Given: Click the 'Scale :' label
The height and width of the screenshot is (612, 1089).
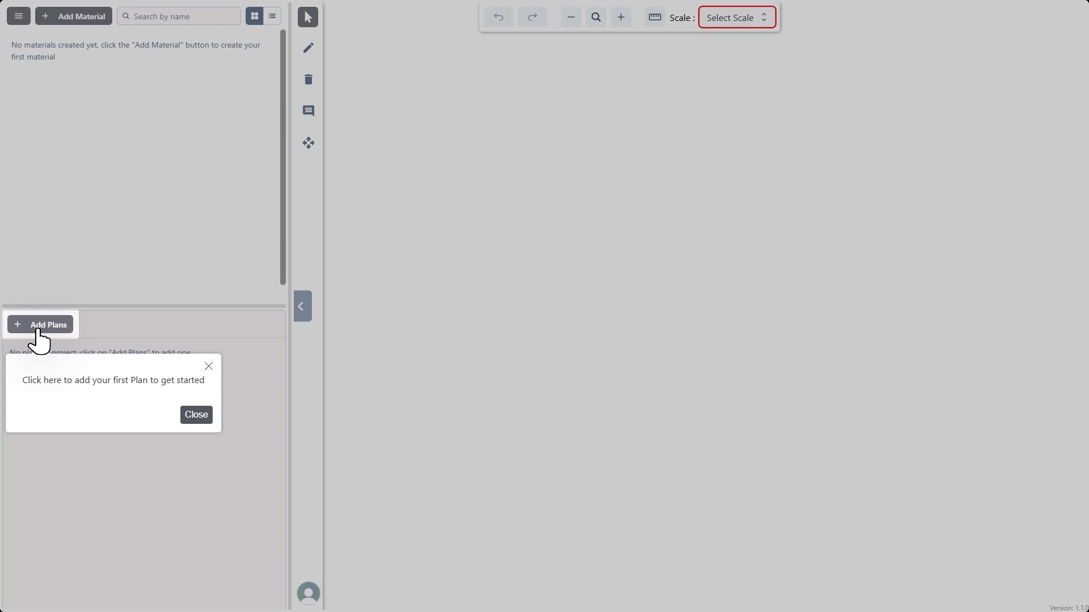Looking at the screenshot, I should pyautogui.click(x=682, y=18).
